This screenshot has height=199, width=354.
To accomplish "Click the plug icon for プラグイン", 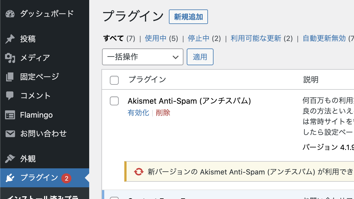I will [10, 178].
